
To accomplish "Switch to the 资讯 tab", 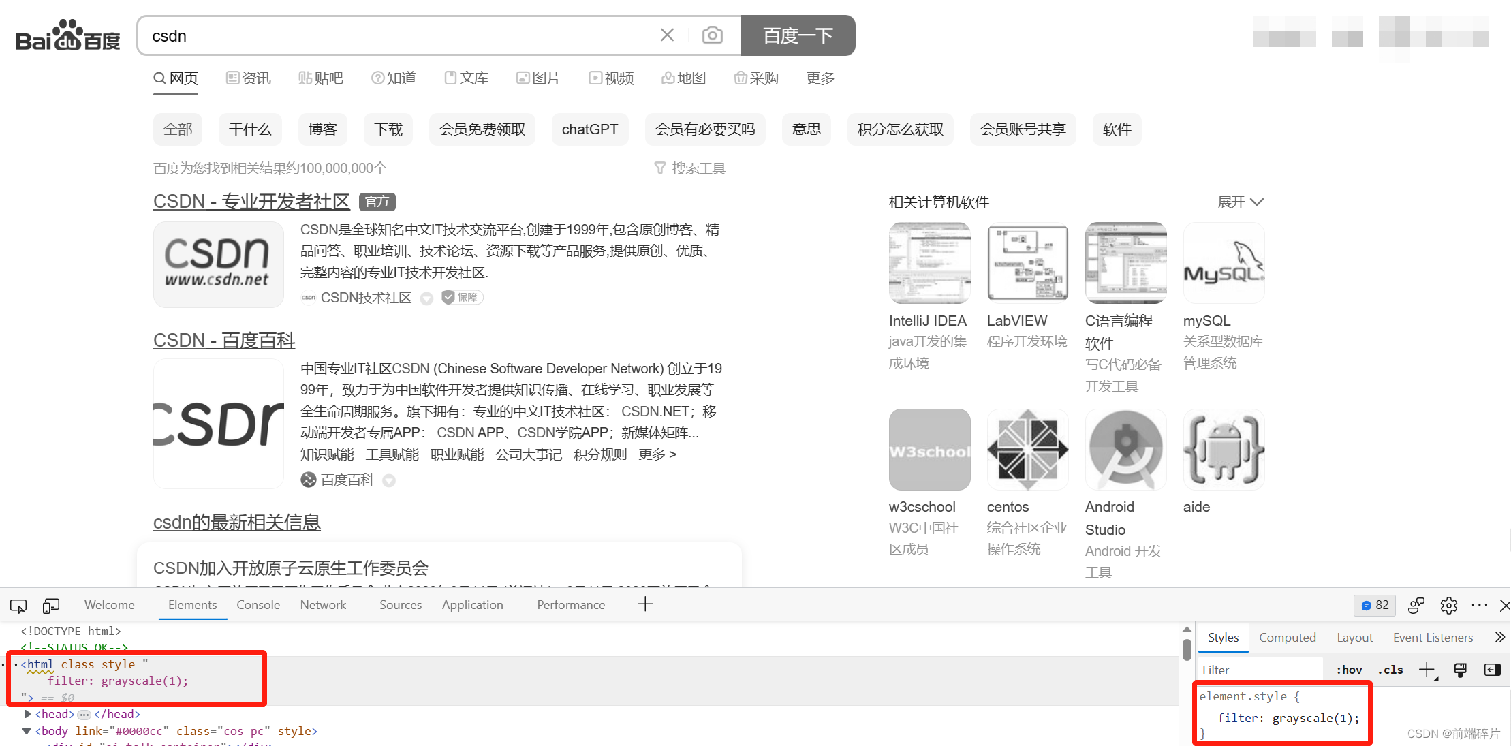I will tap(249, 78).
